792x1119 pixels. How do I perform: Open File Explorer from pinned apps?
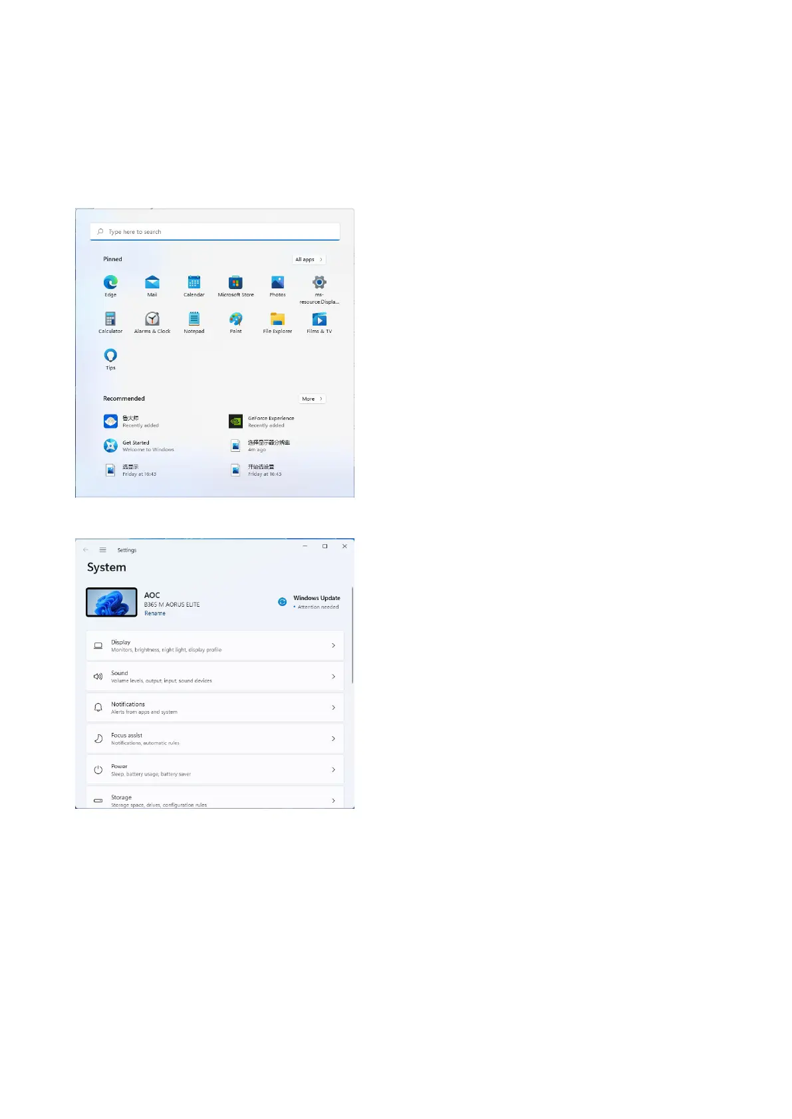[277, 320]
